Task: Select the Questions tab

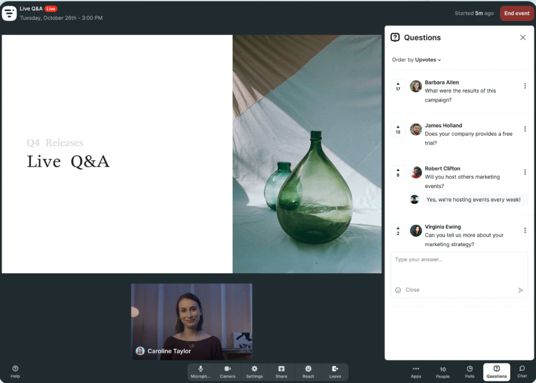Action: [497, 372]
